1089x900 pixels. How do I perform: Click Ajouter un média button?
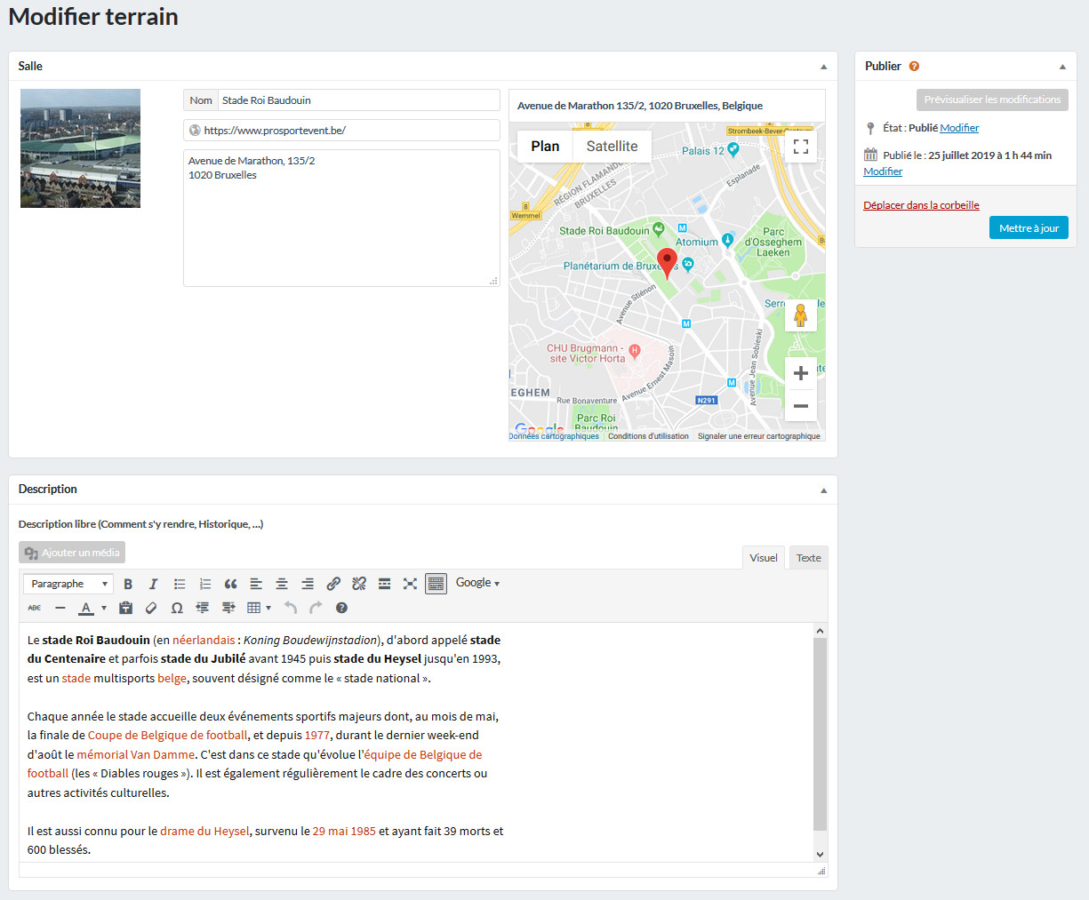coord(72,553)
